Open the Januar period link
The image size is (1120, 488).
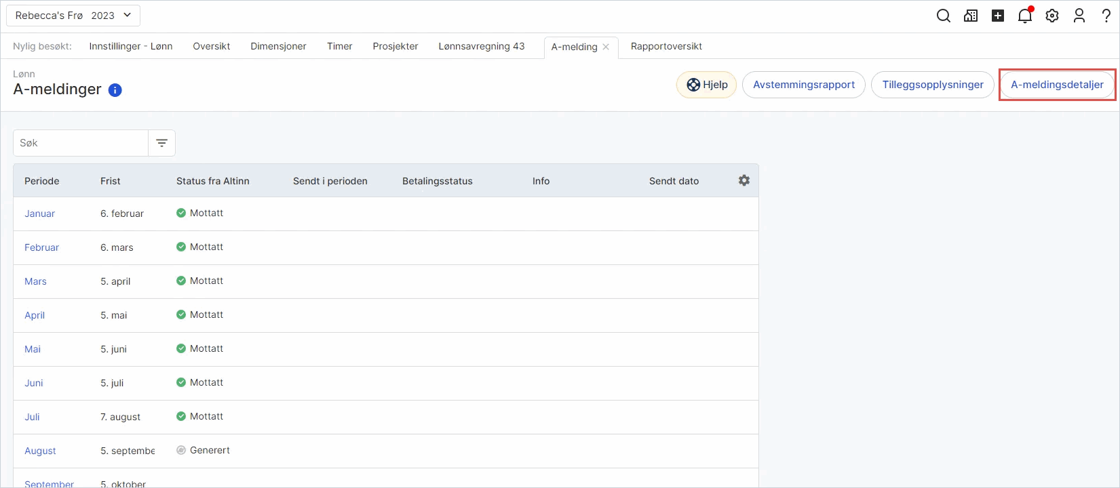[39, 213]
